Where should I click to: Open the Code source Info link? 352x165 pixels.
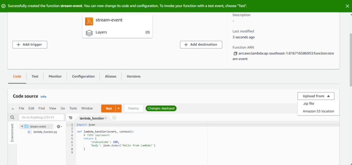[x=43, y=97]
